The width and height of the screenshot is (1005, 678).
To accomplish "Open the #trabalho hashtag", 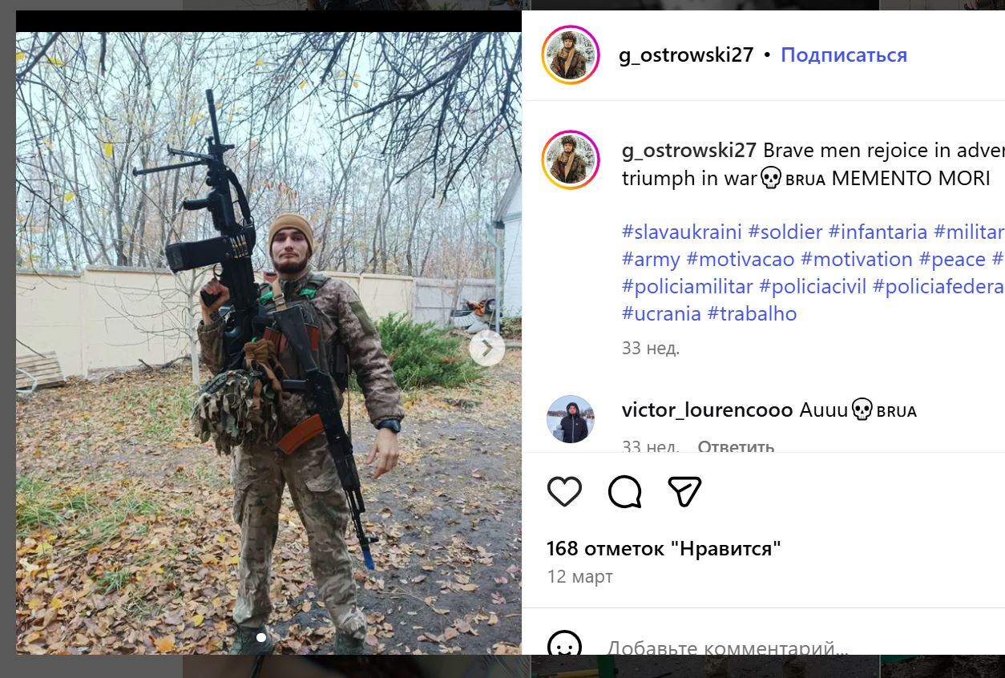I will [x=752, y=313].
